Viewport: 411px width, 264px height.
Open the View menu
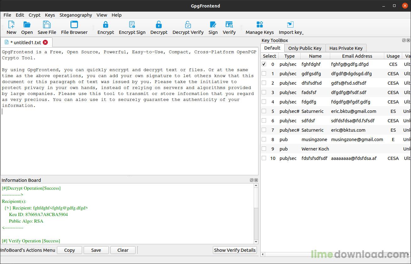coord(102,15)
